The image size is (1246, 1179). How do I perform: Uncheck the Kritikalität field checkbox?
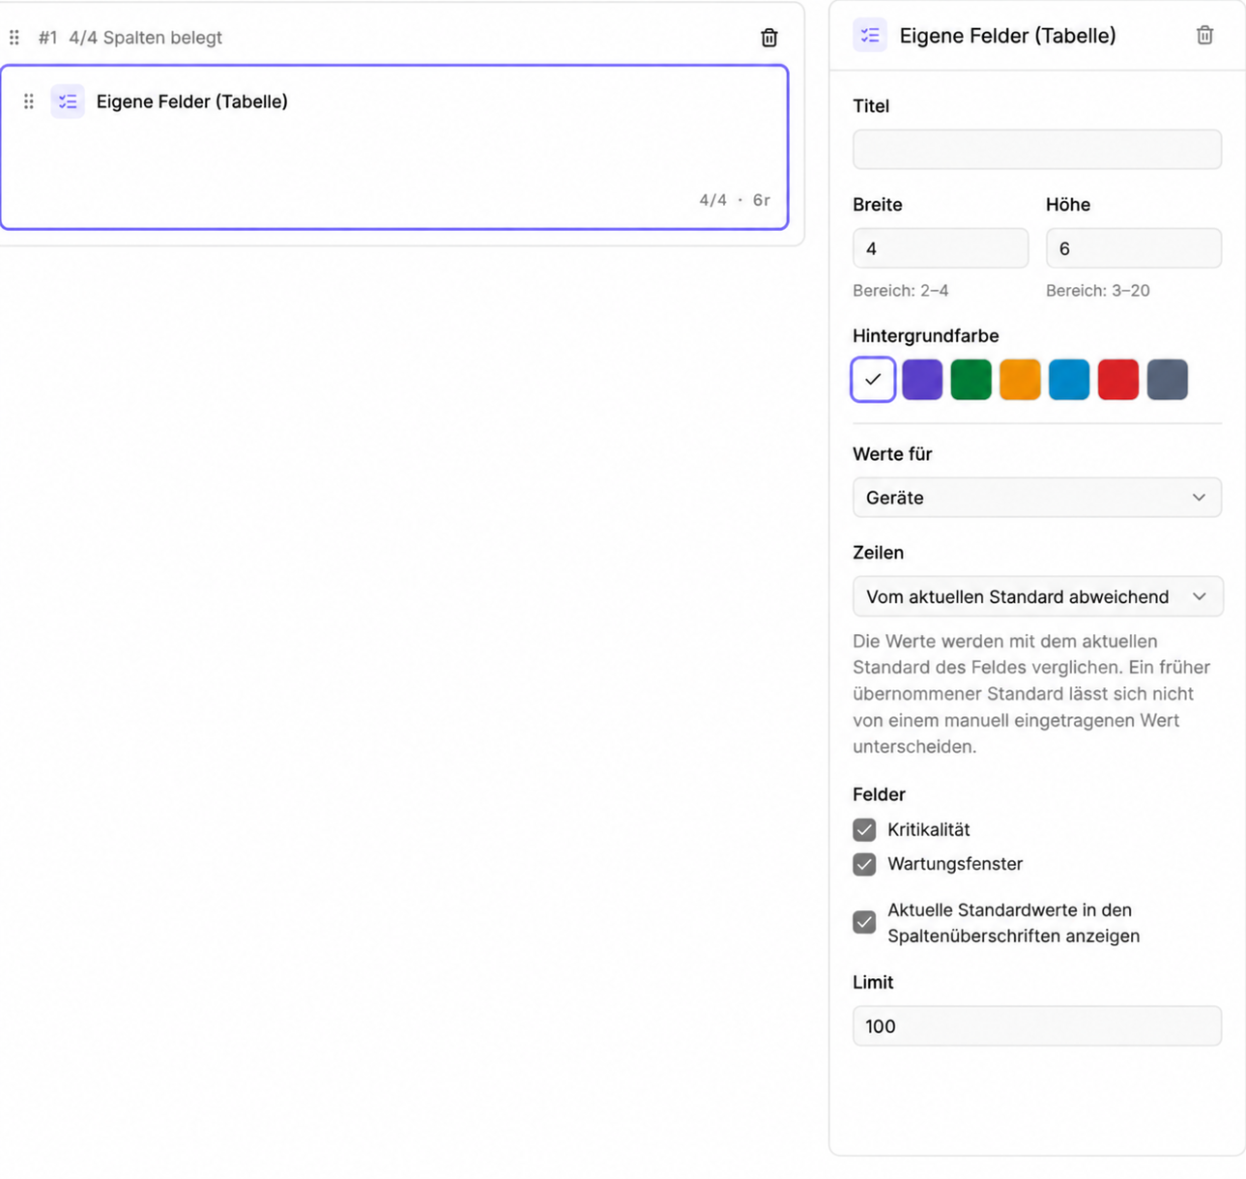[x=864, y=830]
